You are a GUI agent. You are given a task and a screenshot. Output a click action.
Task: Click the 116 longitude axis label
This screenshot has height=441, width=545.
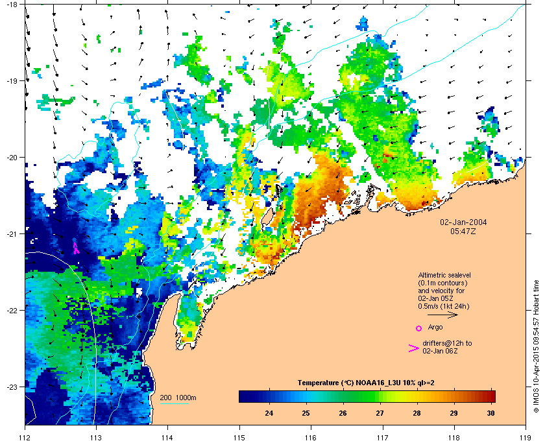coord(311,437)
